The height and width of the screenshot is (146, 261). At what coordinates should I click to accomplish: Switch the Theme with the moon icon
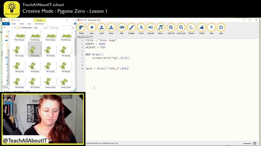tap(191, 29)
